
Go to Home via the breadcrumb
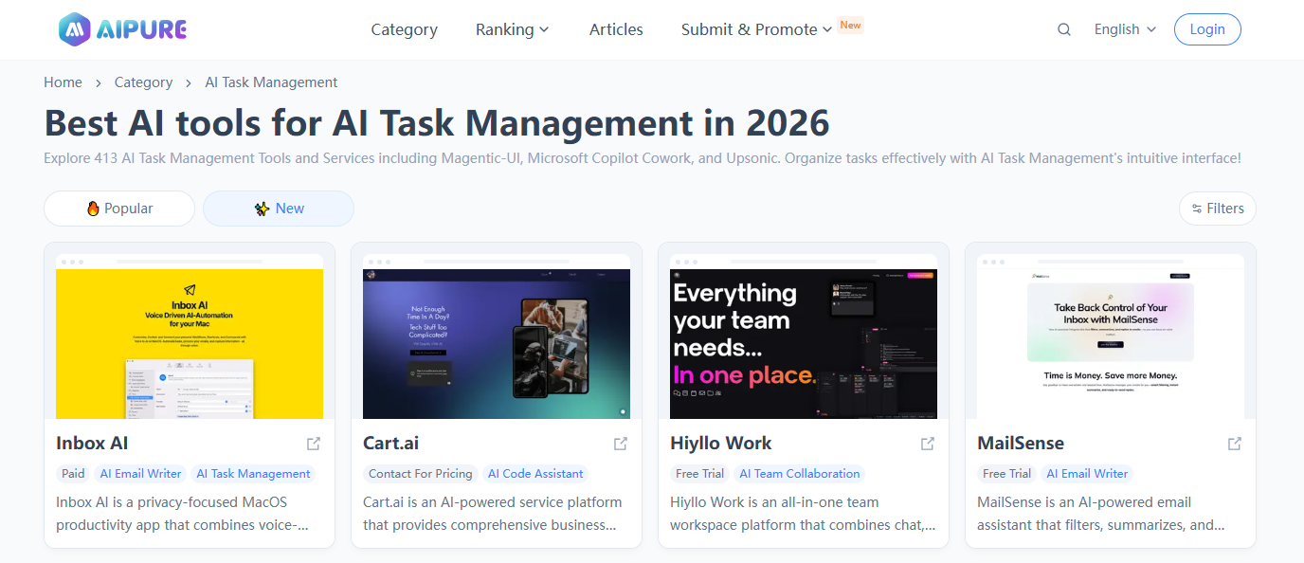(x=63, y=82)
